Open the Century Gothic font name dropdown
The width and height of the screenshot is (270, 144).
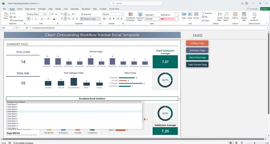[43, 15]
